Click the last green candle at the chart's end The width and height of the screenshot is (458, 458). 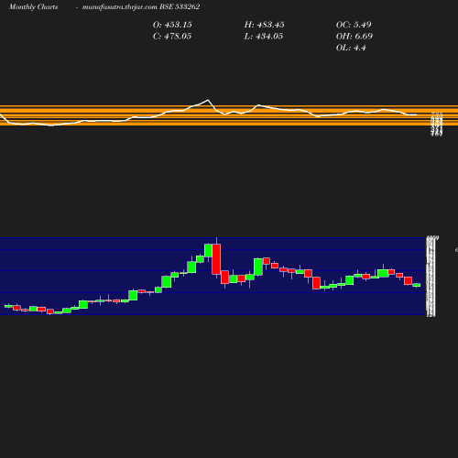(x=417, y=285)
